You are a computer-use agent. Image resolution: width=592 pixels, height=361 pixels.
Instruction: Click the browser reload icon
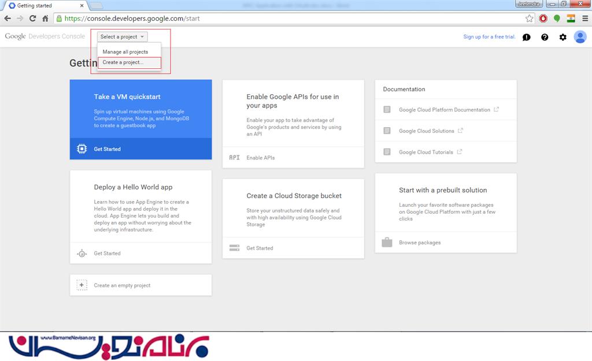(33, 18)
